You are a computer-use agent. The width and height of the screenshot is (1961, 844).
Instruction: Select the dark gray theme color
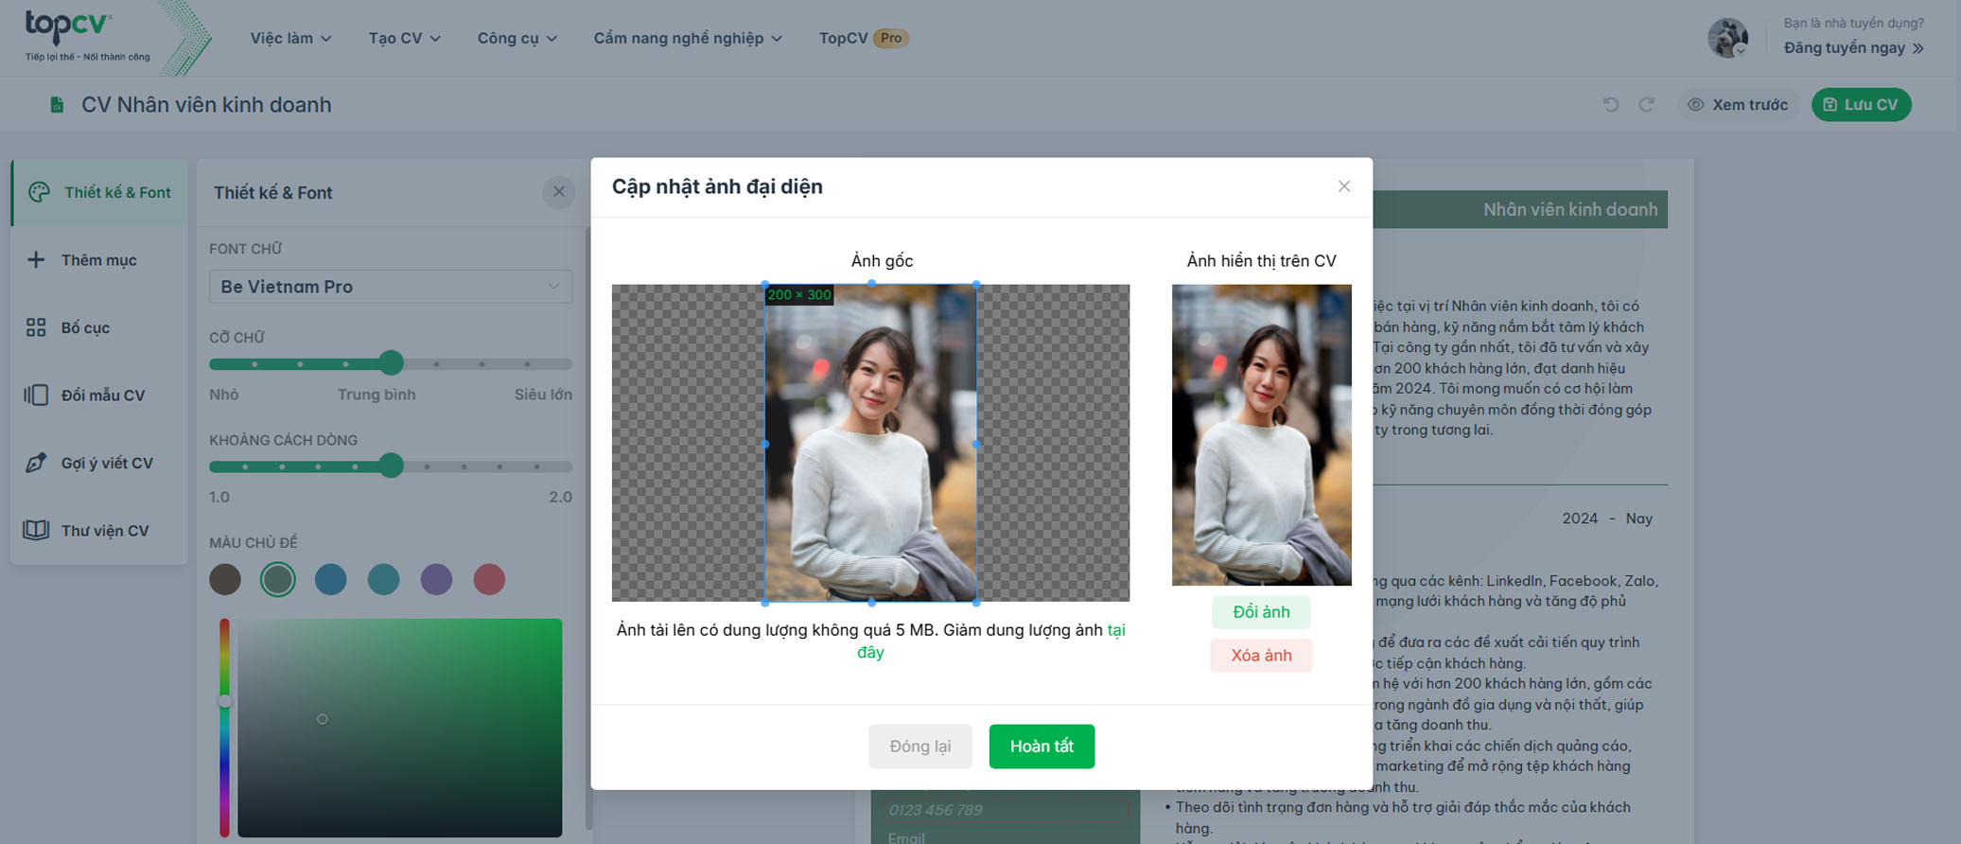(225, 579)
